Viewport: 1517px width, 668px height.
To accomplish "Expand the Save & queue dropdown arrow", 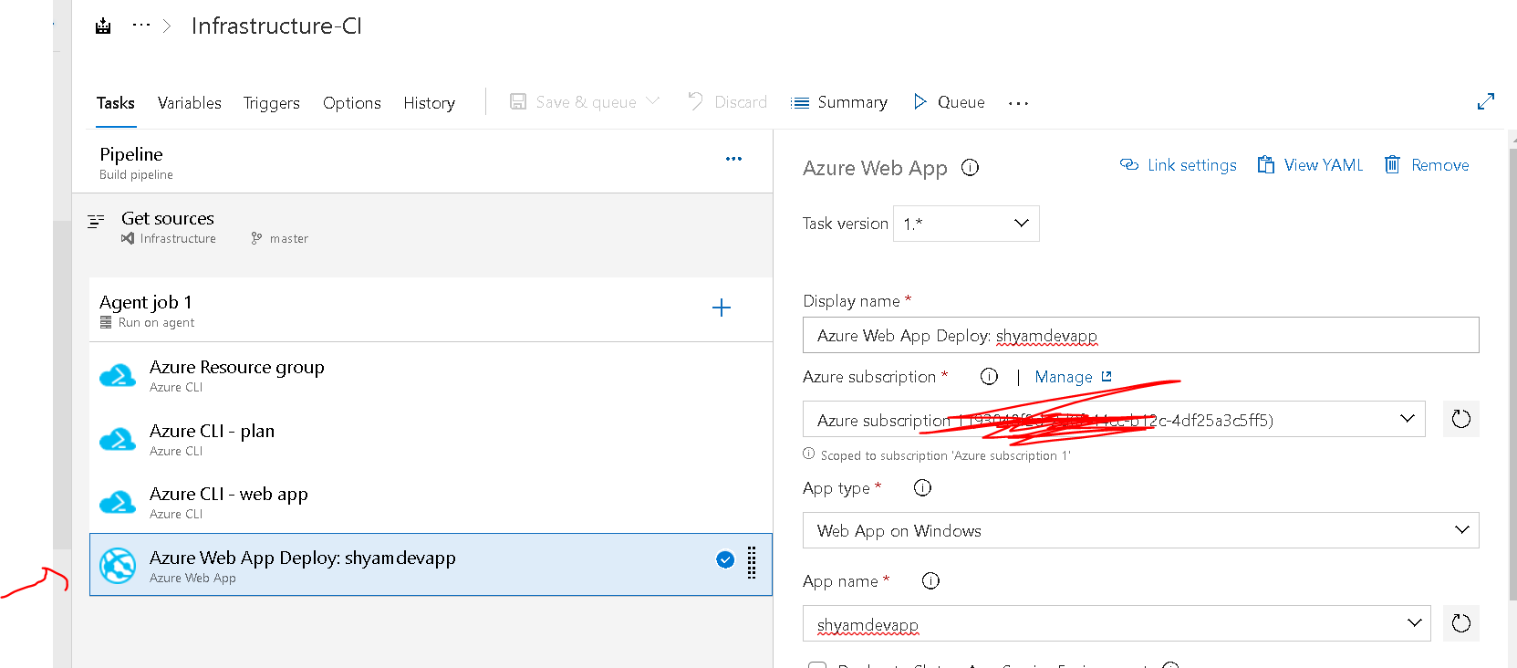I will [653, 101].
